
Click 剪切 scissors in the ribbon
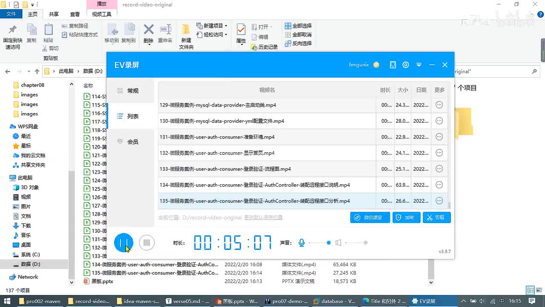coord(51,48)
